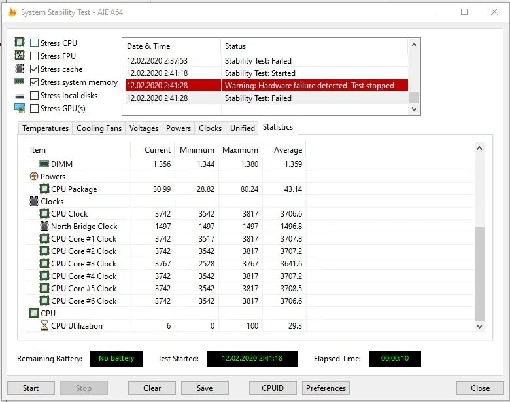
Task: Click the No battery indicator
Action: [x=116, y=358]
